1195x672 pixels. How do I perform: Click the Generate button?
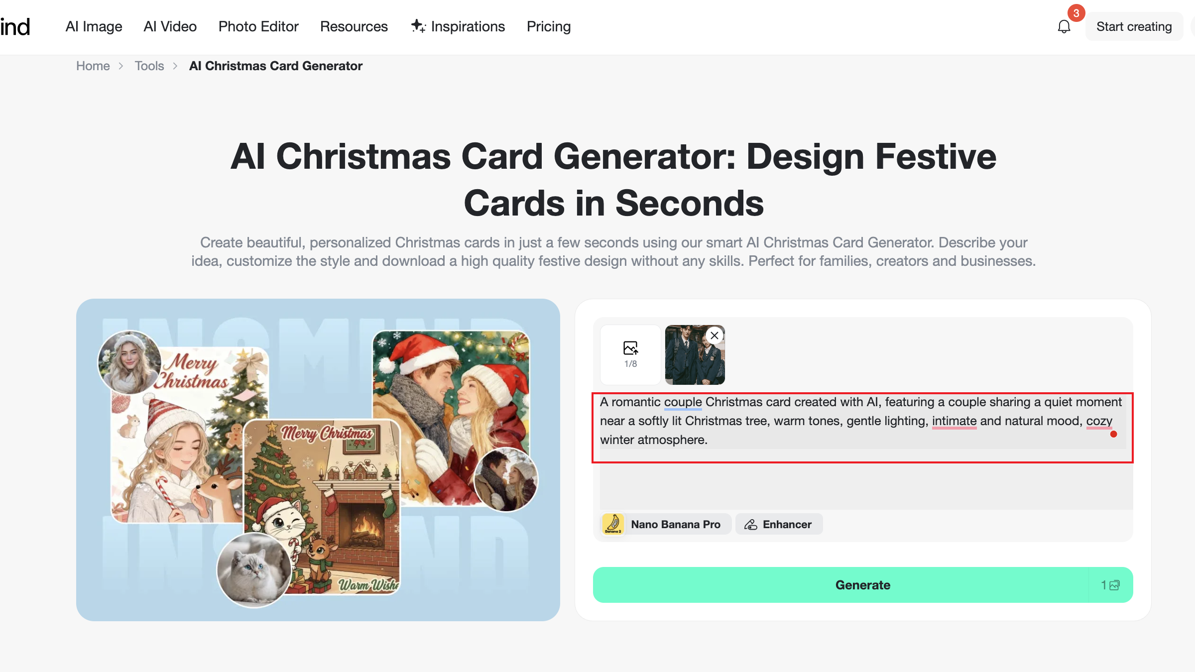(x=862, y=585)
